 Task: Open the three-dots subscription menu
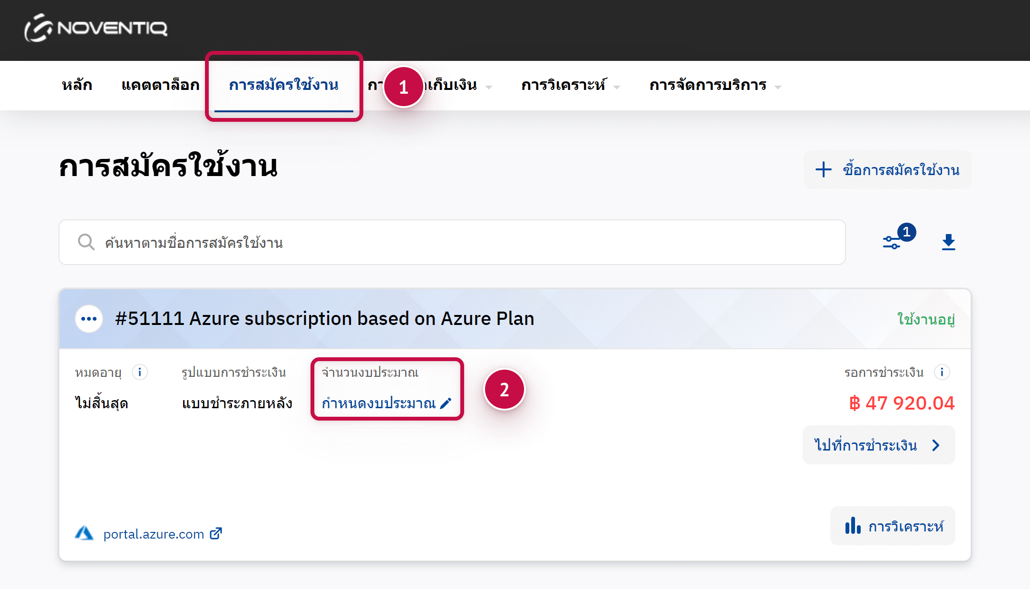click(x=89, y=319)
